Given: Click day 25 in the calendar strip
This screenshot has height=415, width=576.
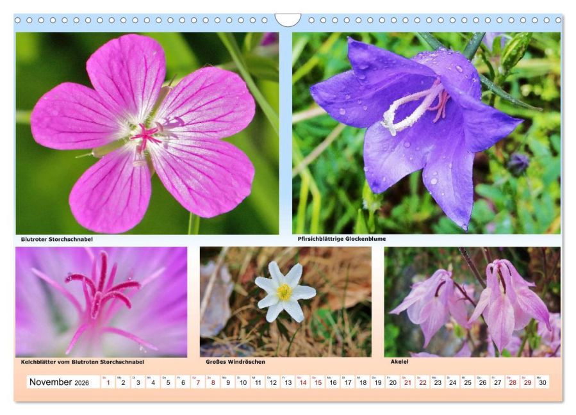Looking at the screenshot, I should 468,382.
